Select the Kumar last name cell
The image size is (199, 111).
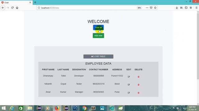point(63,92)
